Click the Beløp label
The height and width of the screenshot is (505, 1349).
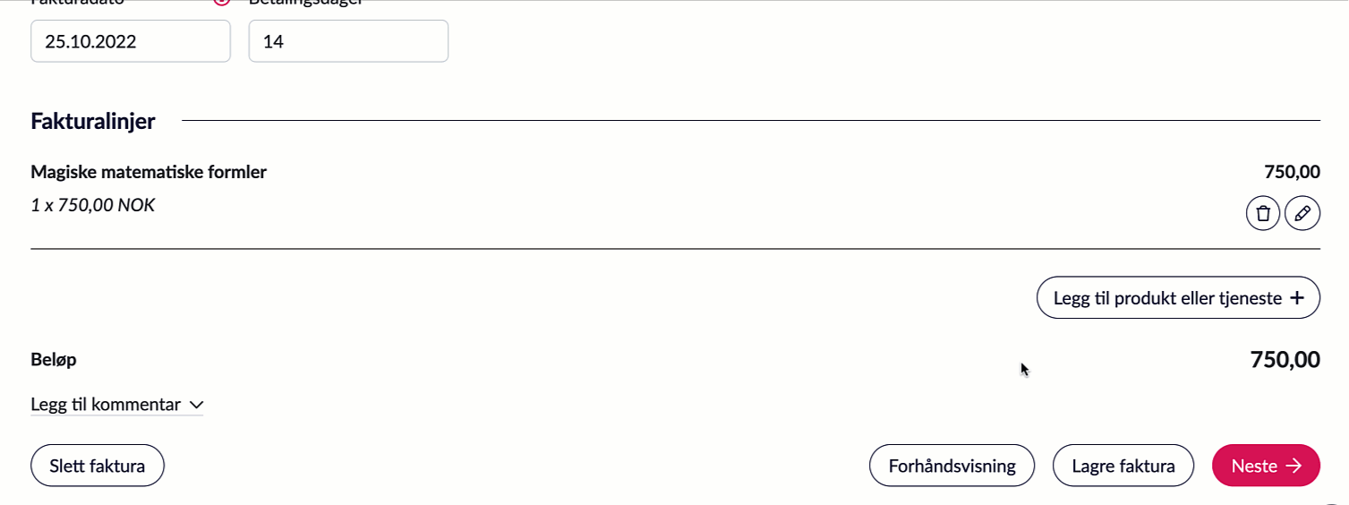pyautogui.click(x=54, y=360)
